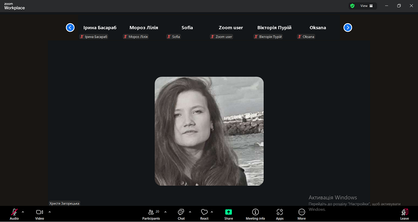Open Meeting info
Screen dimensions: 418x222
click(x=255, y=214)
